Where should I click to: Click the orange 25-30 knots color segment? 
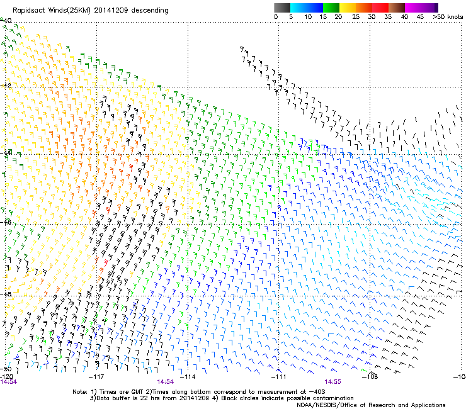pos(364,8)
